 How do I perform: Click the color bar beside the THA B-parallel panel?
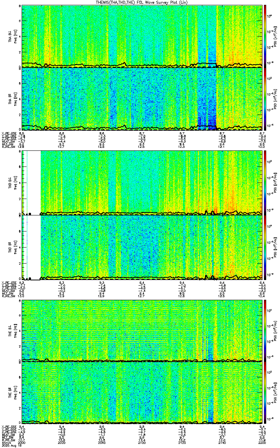point(265,99)
